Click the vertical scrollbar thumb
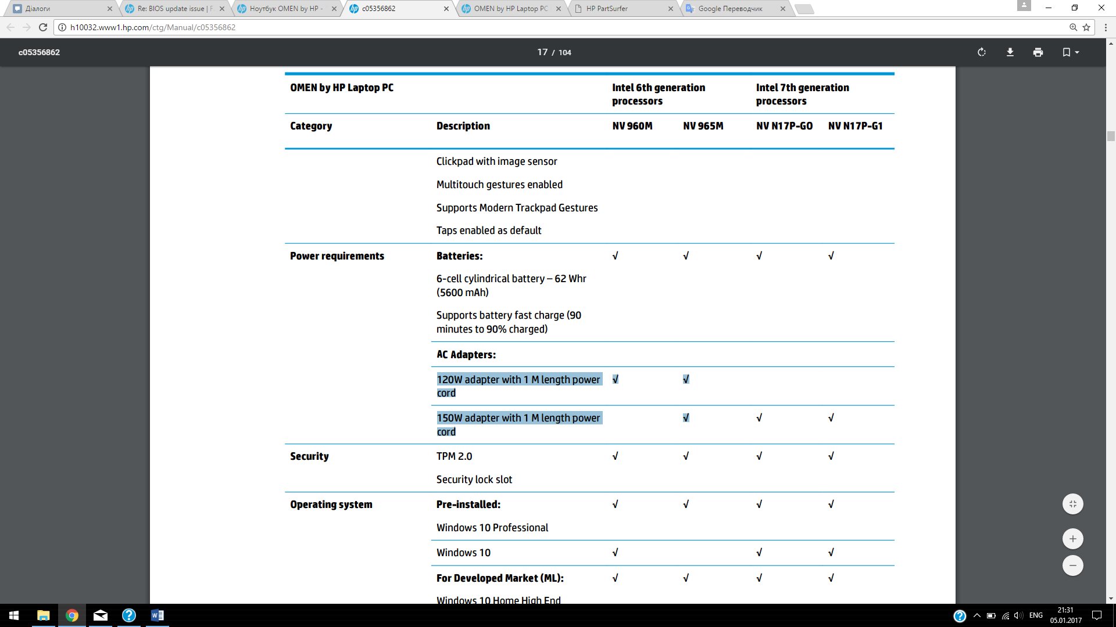 pyautogui.click(x=1111, y=136)
